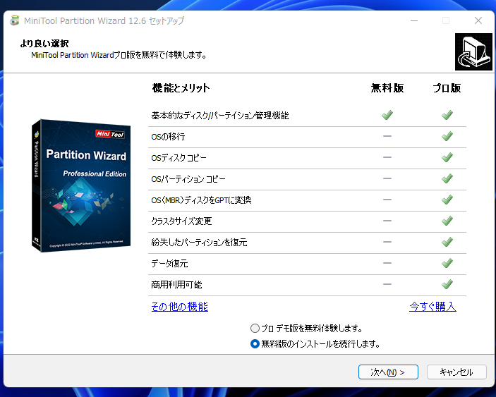Click the MiniTool app icon in title bar

click(x=14, y=20)
